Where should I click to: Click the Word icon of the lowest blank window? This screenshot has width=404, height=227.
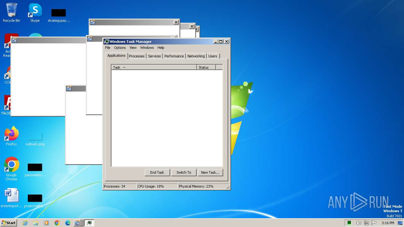coord(68,89)
